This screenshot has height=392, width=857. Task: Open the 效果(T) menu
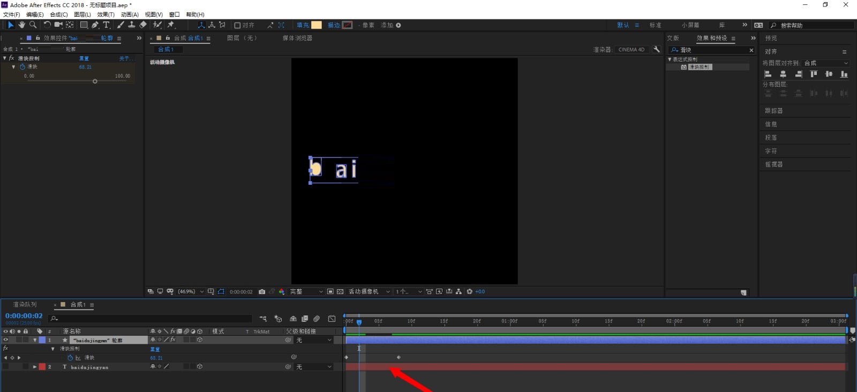point(106,14)
